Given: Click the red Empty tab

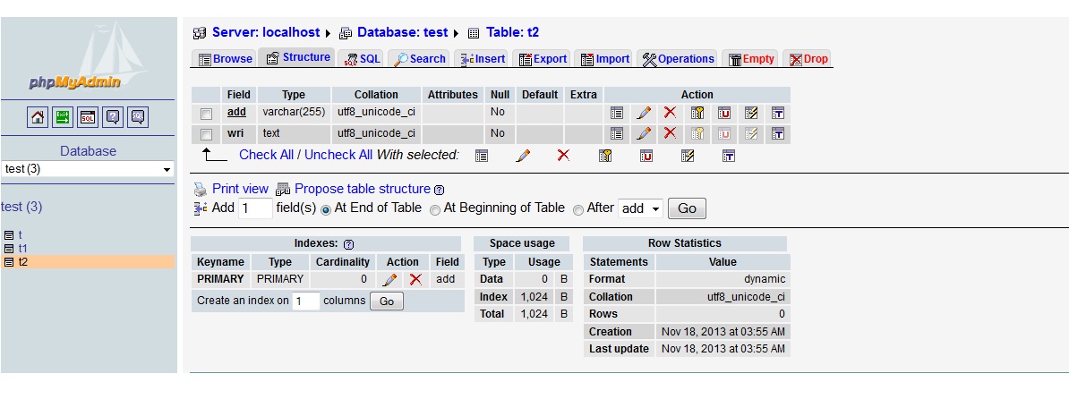Looking at the screenshot, I should [x=750, y=58].
